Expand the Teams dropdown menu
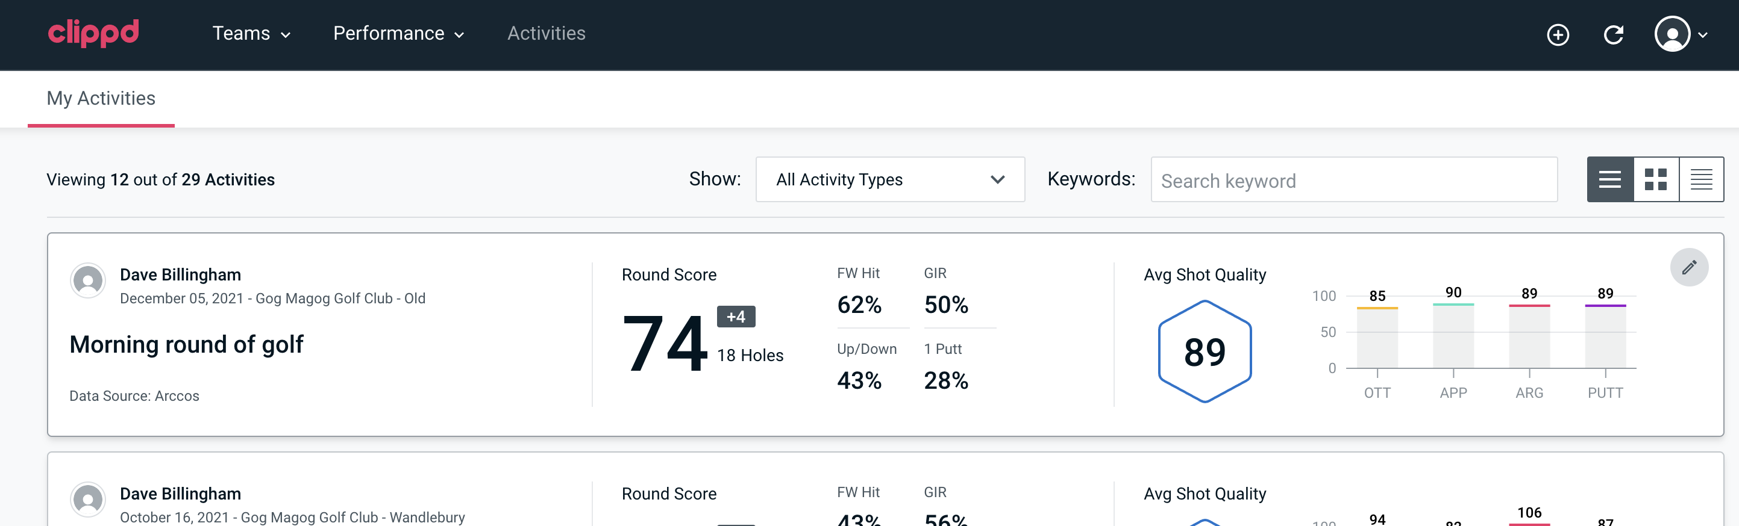Viewport: 1739px width, 526px height. [x=251, y=34]
